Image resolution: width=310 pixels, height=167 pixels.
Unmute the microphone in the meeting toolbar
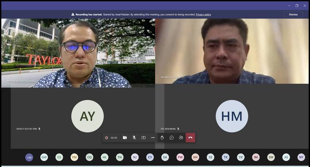tap(134, 137)
